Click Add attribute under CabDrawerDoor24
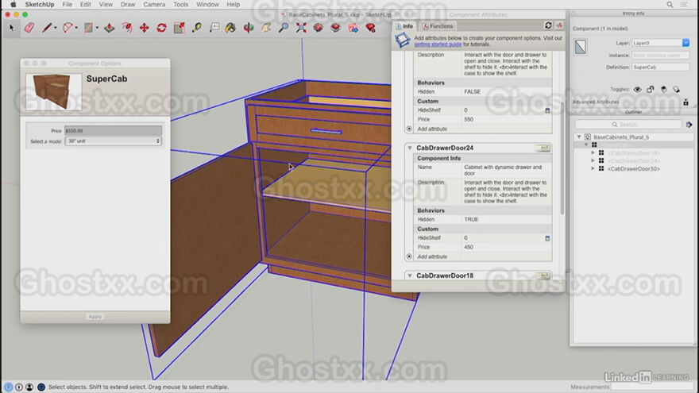Viewport: 699px width, 393px height. [432, 256]
